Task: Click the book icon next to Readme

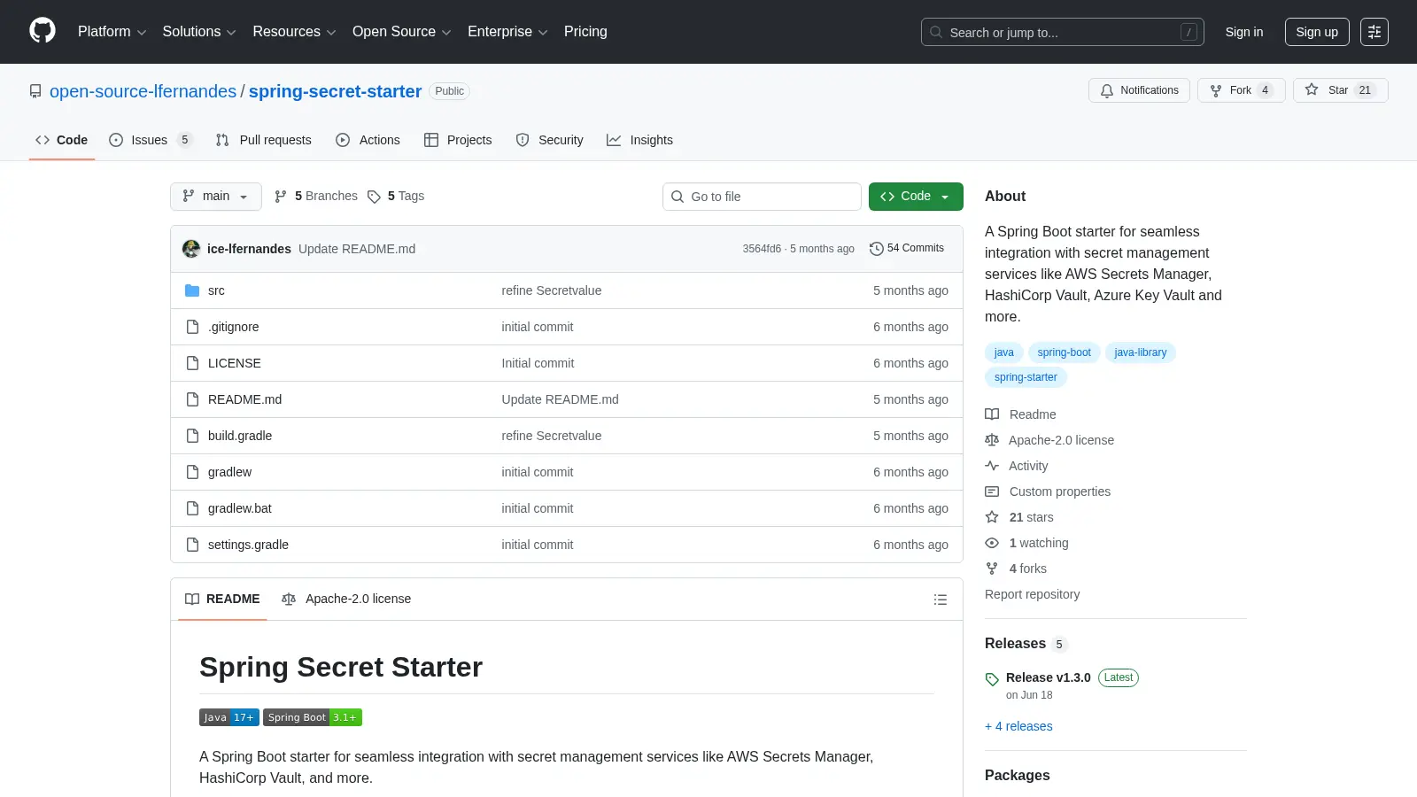Action: [x=992, y=414]
